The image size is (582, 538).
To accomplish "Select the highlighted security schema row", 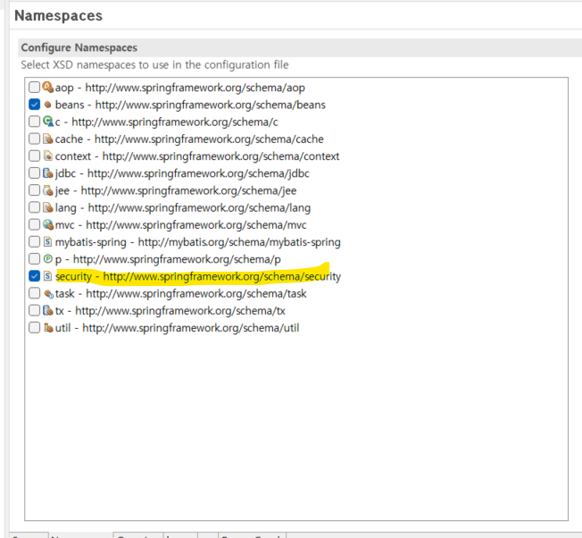I will [x=198, y=276].
